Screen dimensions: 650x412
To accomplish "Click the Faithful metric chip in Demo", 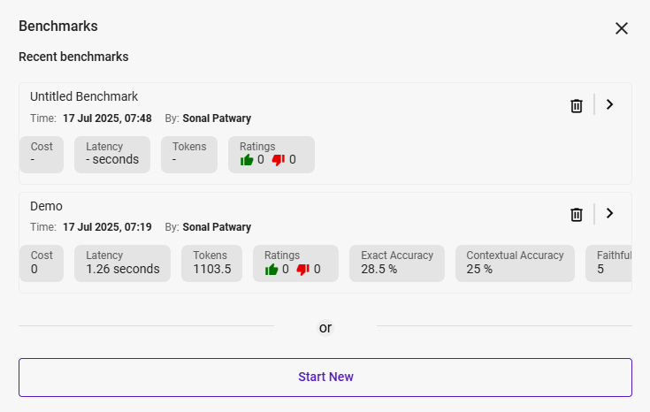I will click(610, 263).
